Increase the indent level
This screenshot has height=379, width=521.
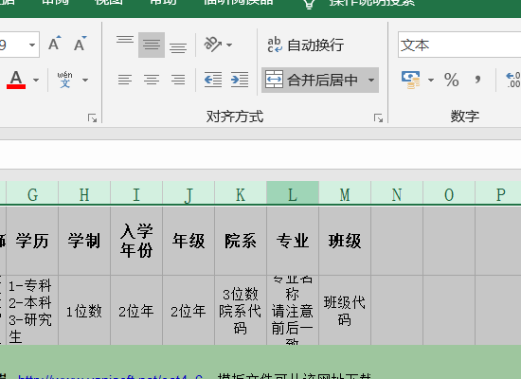tap(240, 80)
